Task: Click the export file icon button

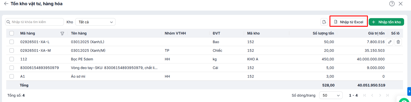Action: (324, 22)
